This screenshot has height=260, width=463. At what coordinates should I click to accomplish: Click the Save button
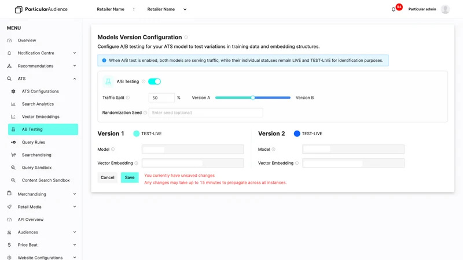[x=130, y=177]
